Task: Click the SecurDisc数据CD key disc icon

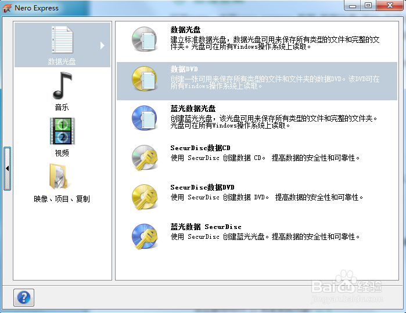Action: point(145,158)
